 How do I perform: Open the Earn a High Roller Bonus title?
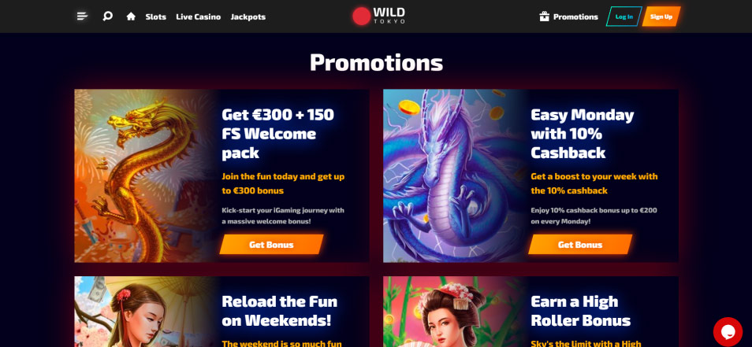pos(581,311)
